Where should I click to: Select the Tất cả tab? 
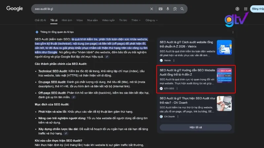[54, 20]
